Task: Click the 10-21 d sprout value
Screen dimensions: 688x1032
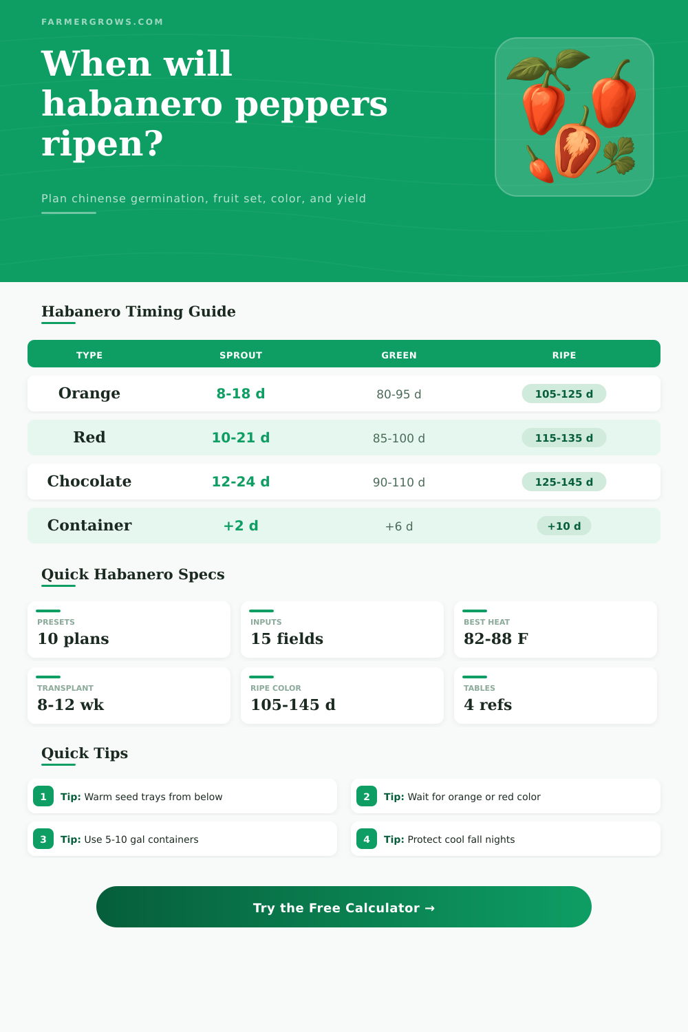Action: tap(241, 438)
